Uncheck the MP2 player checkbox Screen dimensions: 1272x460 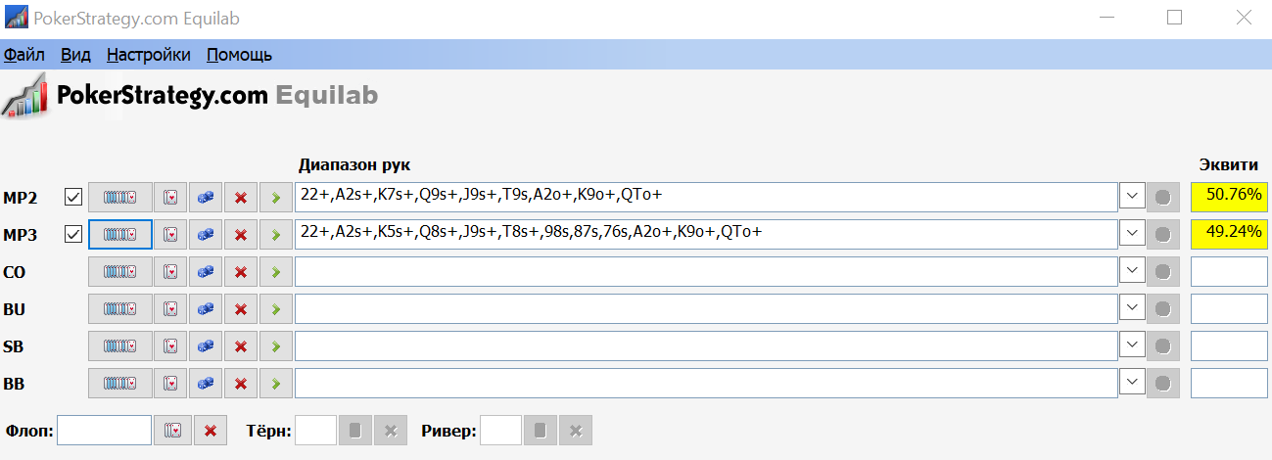point(72,198)
